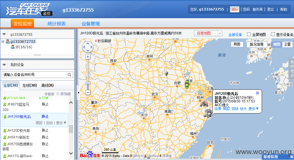This screenshot has height=160, width=294.
Task: Click the 全部设备 link
Action: [x=235, y=35]
